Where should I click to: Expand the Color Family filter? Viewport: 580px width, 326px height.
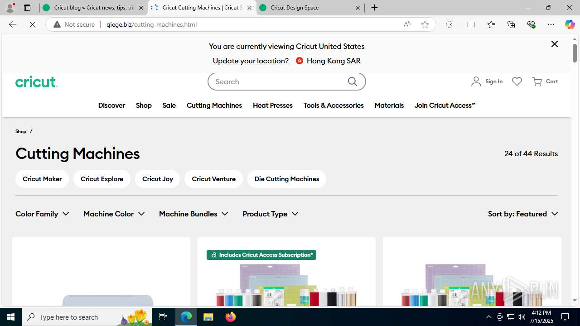[x=42, y=214]
